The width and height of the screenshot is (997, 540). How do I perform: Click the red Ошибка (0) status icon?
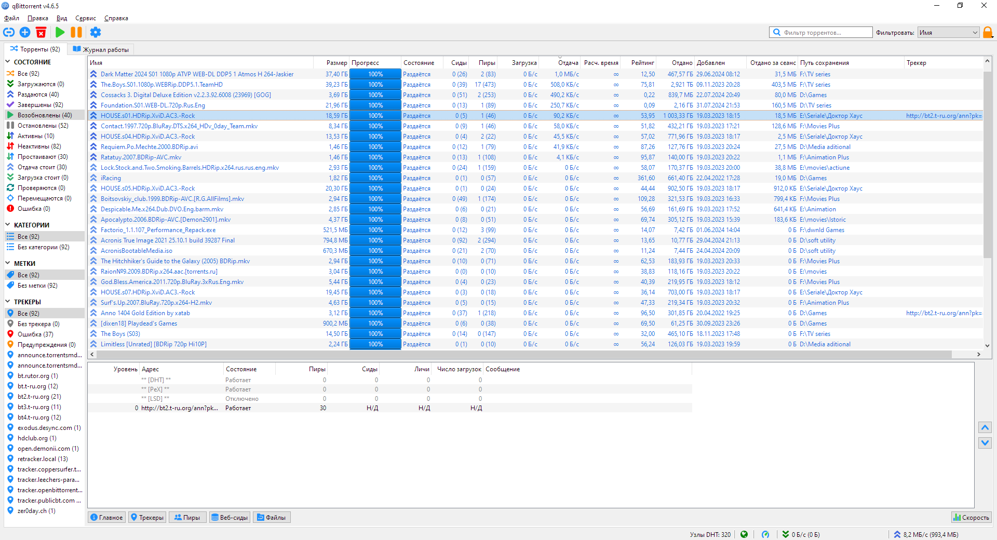(x=10, y=209)
